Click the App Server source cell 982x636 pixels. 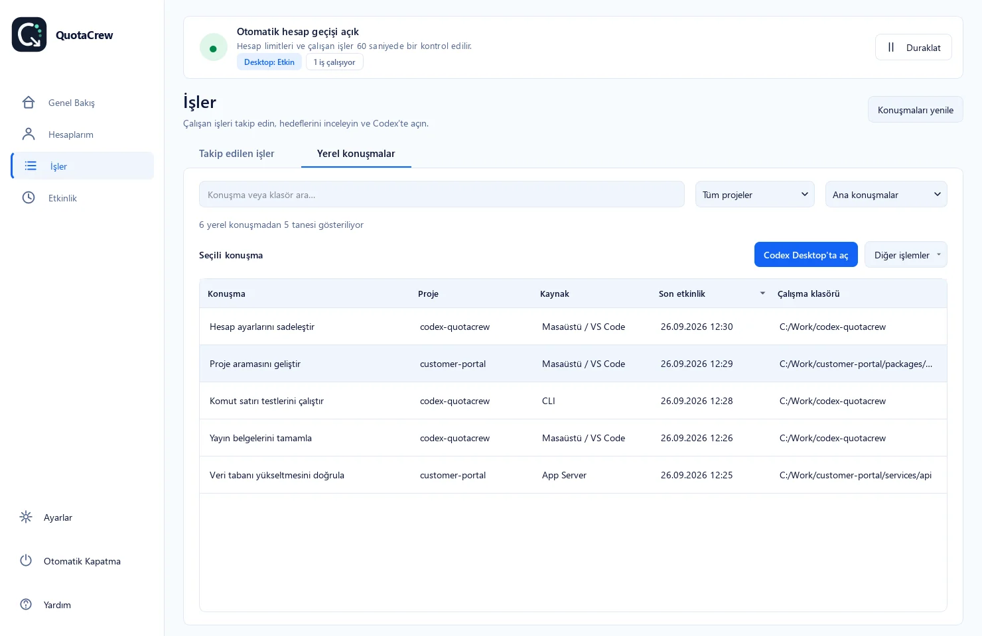(x=564, y=475)
